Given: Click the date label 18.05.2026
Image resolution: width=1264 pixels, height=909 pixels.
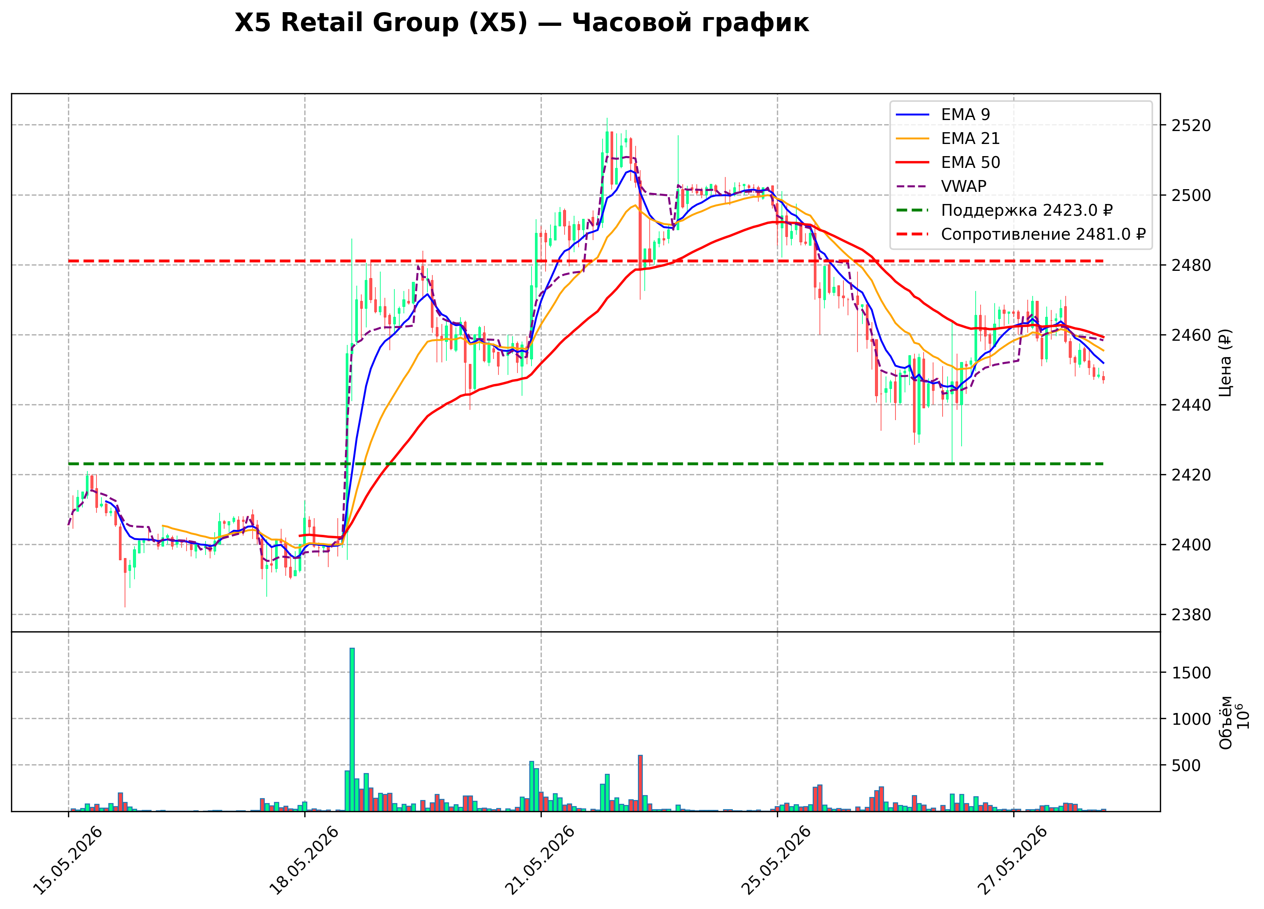Looking at the screenshot, I should pyautogui.click(x=304, y=861).
